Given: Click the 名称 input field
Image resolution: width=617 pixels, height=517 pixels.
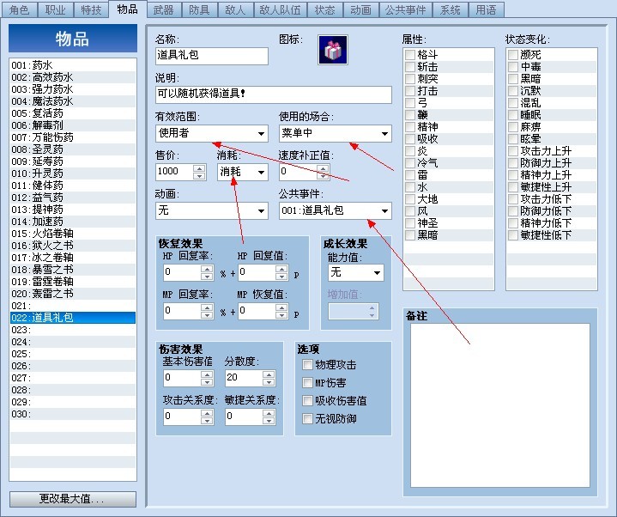Looking at the screenshot, I should [x=212, y=56].
